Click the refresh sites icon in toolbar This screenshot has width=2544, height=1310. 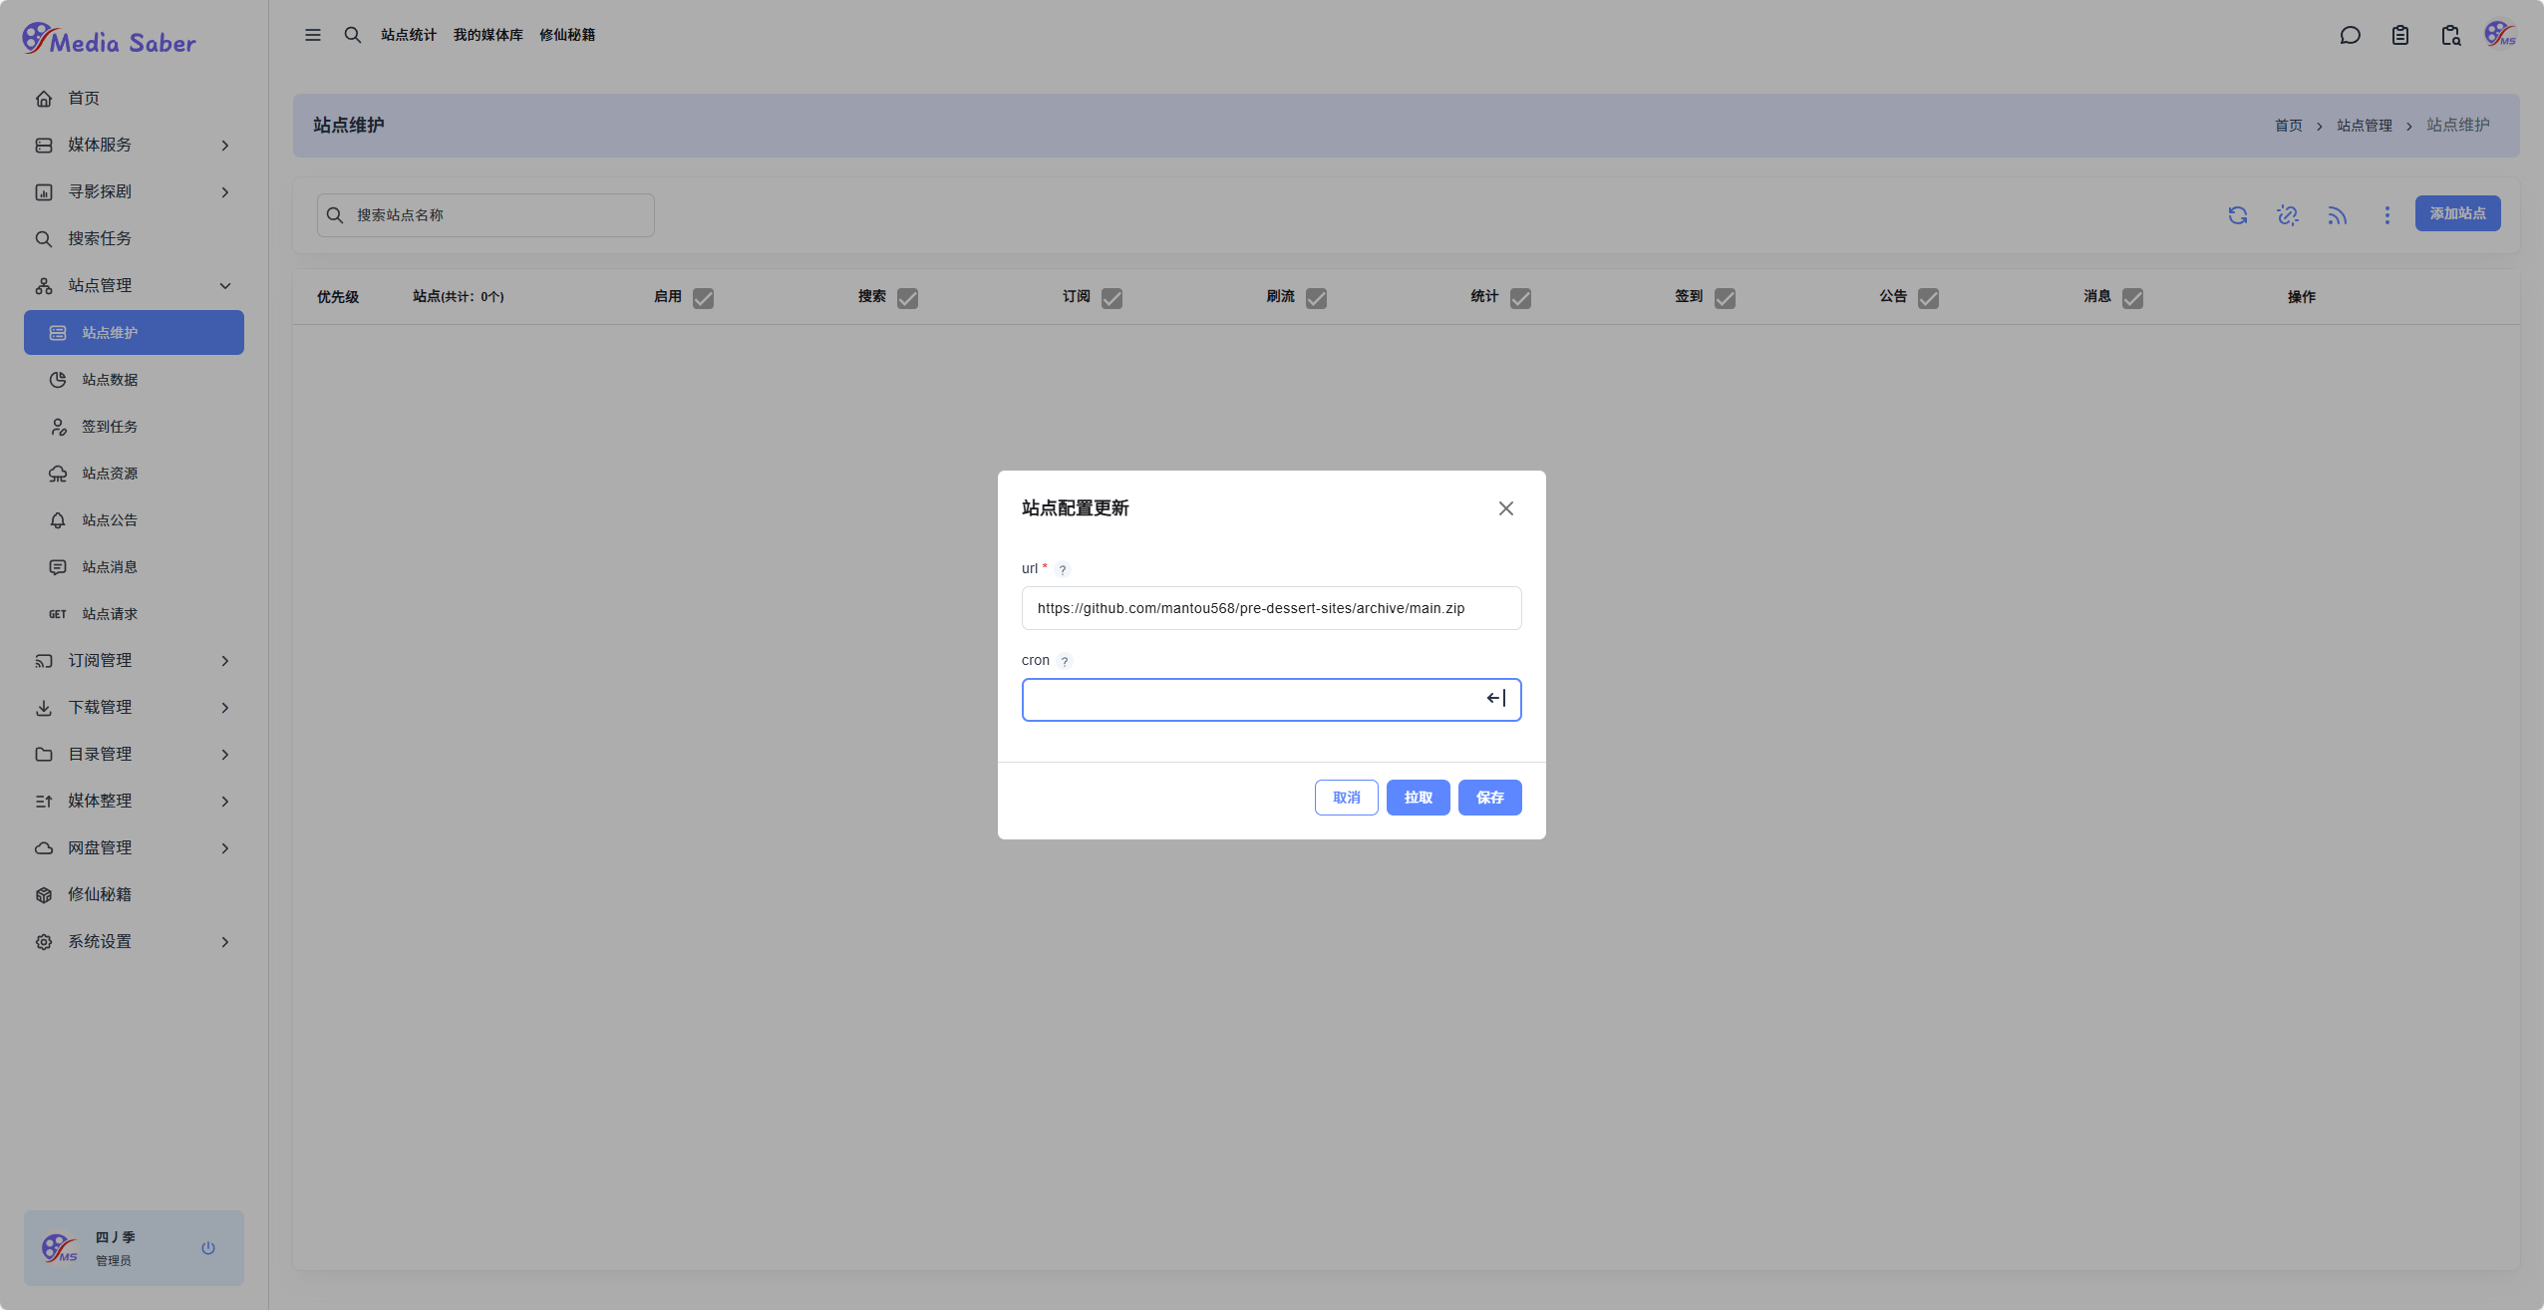[x=2238, y=215]
